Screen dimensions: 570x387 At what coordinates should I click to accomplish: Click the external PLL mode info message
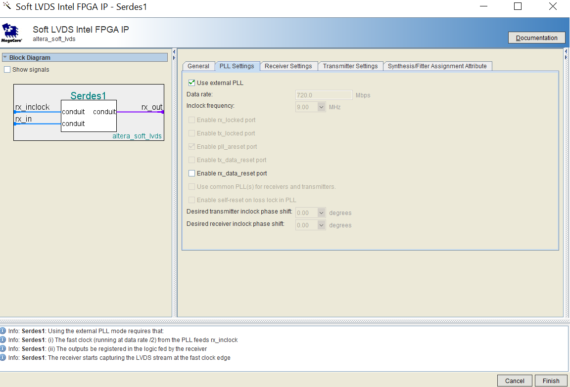(x=86, y=331)
